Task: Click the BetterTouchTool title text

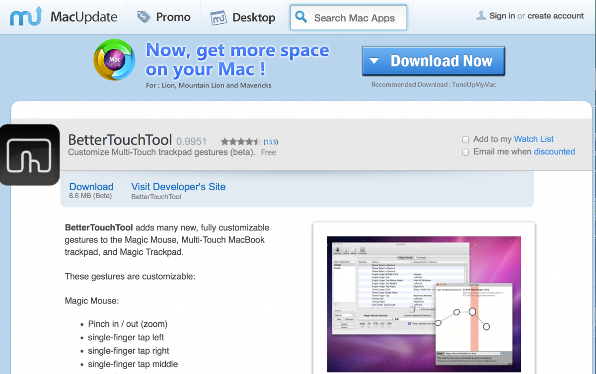Action: tap(120, 140)
